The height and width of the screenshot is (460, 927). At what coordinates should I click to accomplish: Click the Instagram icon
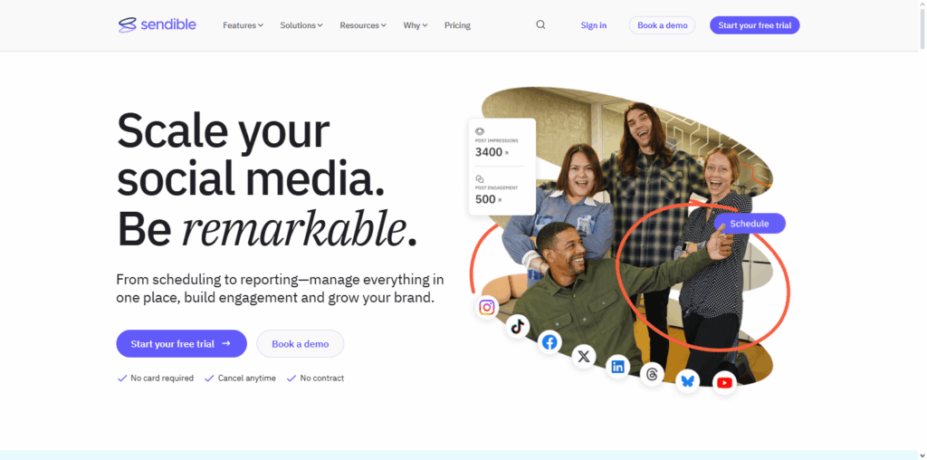click(x=487, y=307)
